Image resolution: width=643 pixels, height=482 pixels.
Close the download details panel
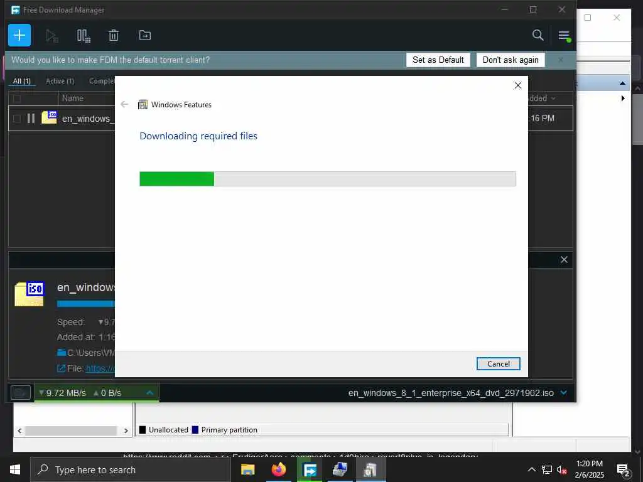(x=564, y=259)
